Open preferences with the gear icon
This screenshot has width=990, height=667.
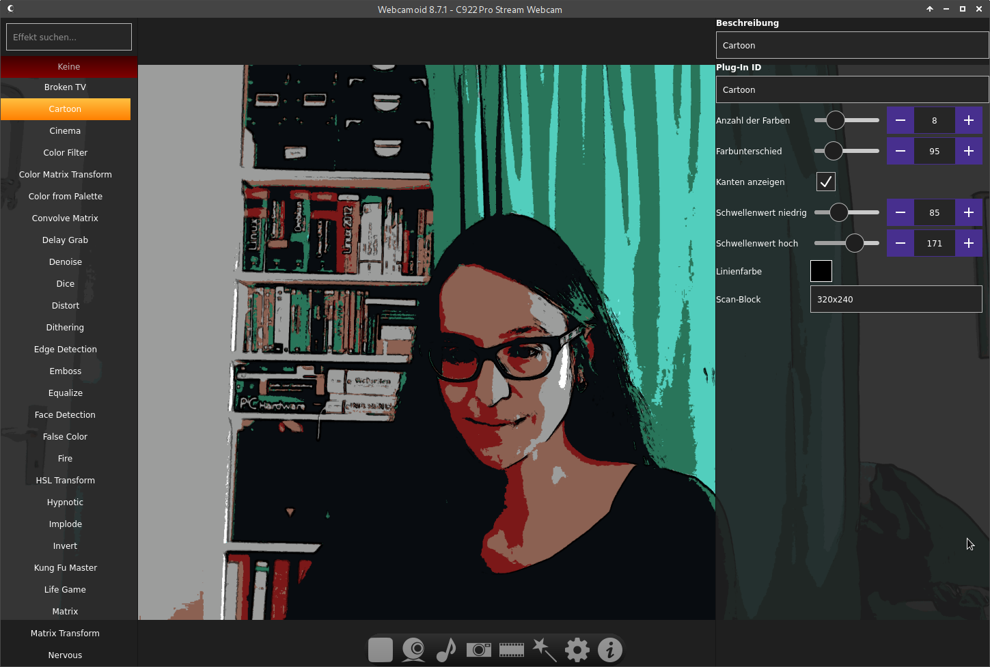tap(577, 650)
